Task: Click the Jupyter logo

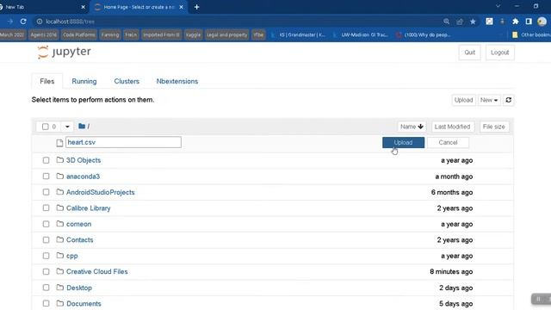Action: coord(64,52)
